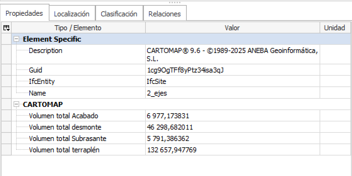
Task: Open the Relaciones tab
Action: pos(165,14)
